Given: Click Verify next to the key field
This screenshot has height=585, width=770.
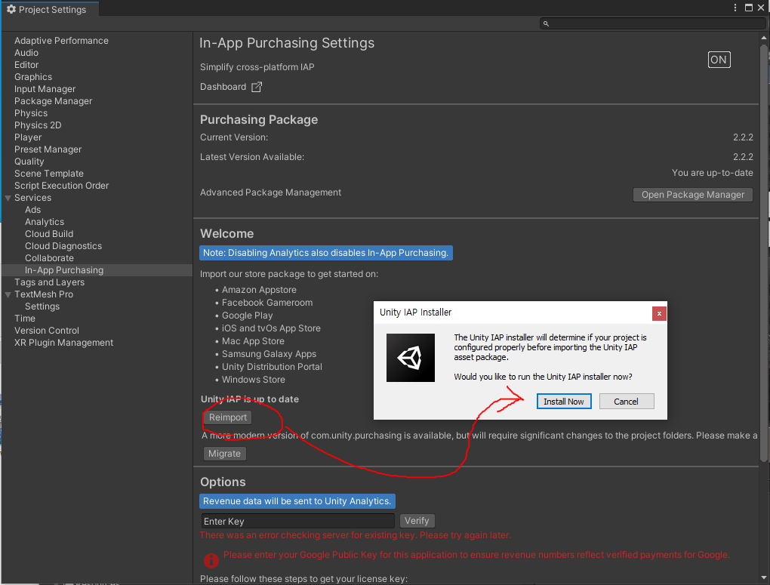Looking at the screenshot, I should click(417, 521).
